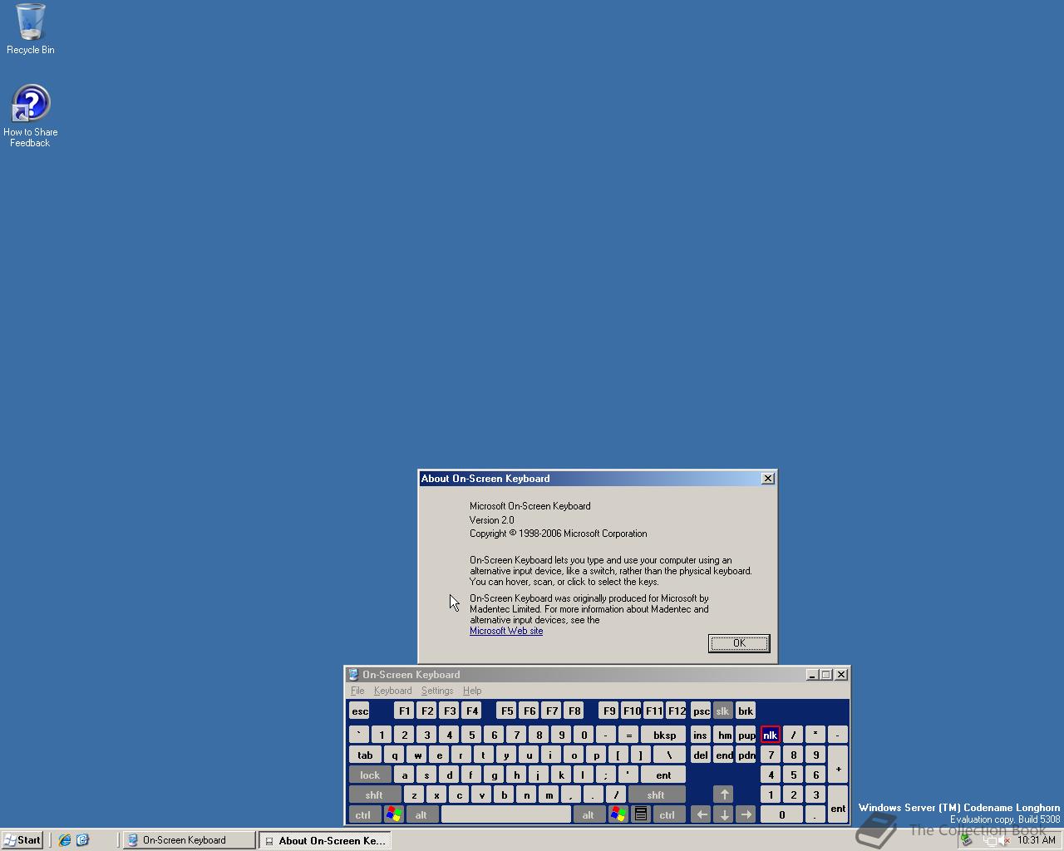Open the Start menu

click(22, 840)
